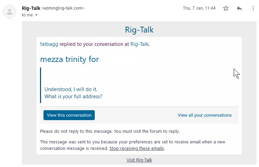Image resolution: width=259 pixels, height=167 pixels.
Task: Click the quoted line "Understood, I will do it."
Action: tap(71, 89)
